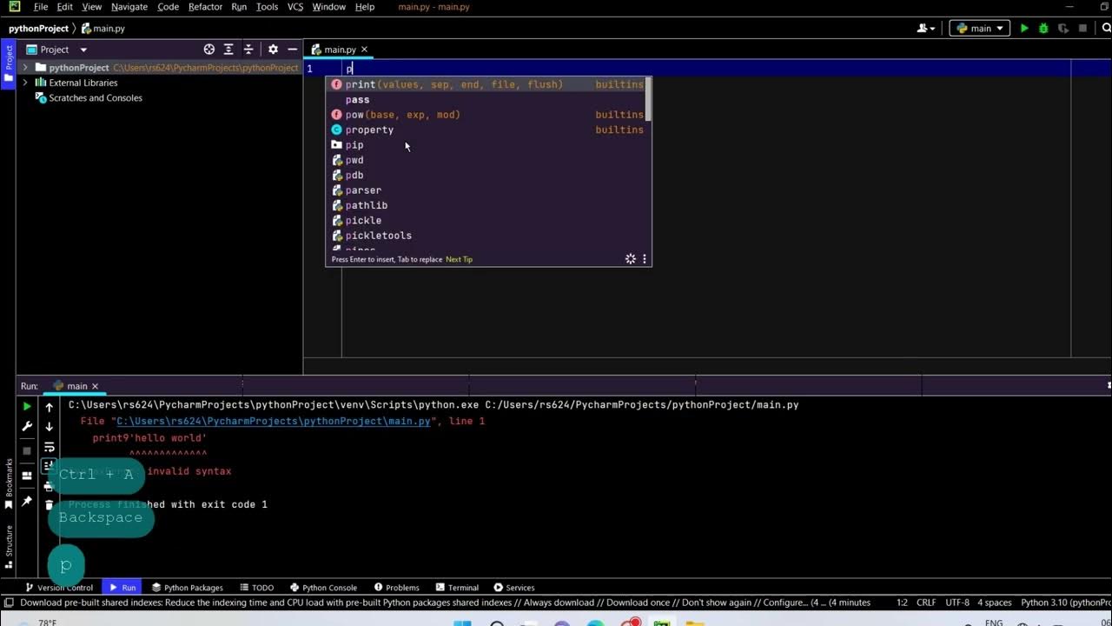The image size is (1112, 626).
Task: Open the main.py path link in the console
Action: 274,421
